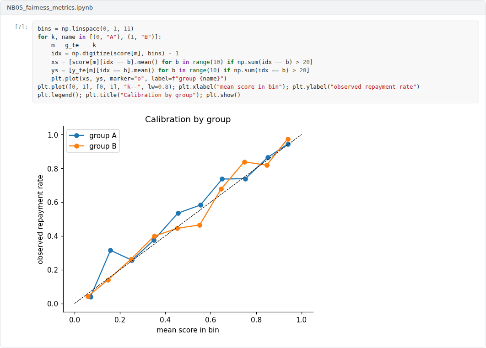This screenshot has width=486, height=348.
Task: Place cursor on the "for k, name in" line
Action: [x=99, y=37]
